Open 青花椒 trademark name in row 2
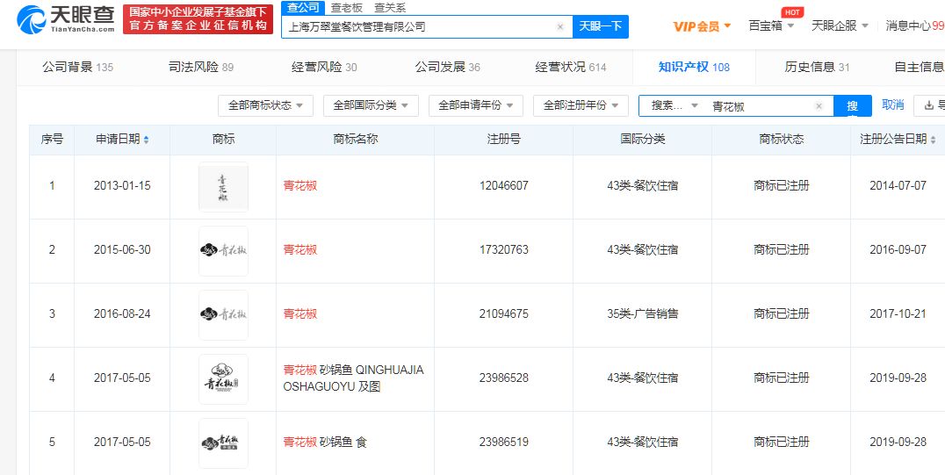The height and width of the screenshot is (475, 945). tap(300, 249)
